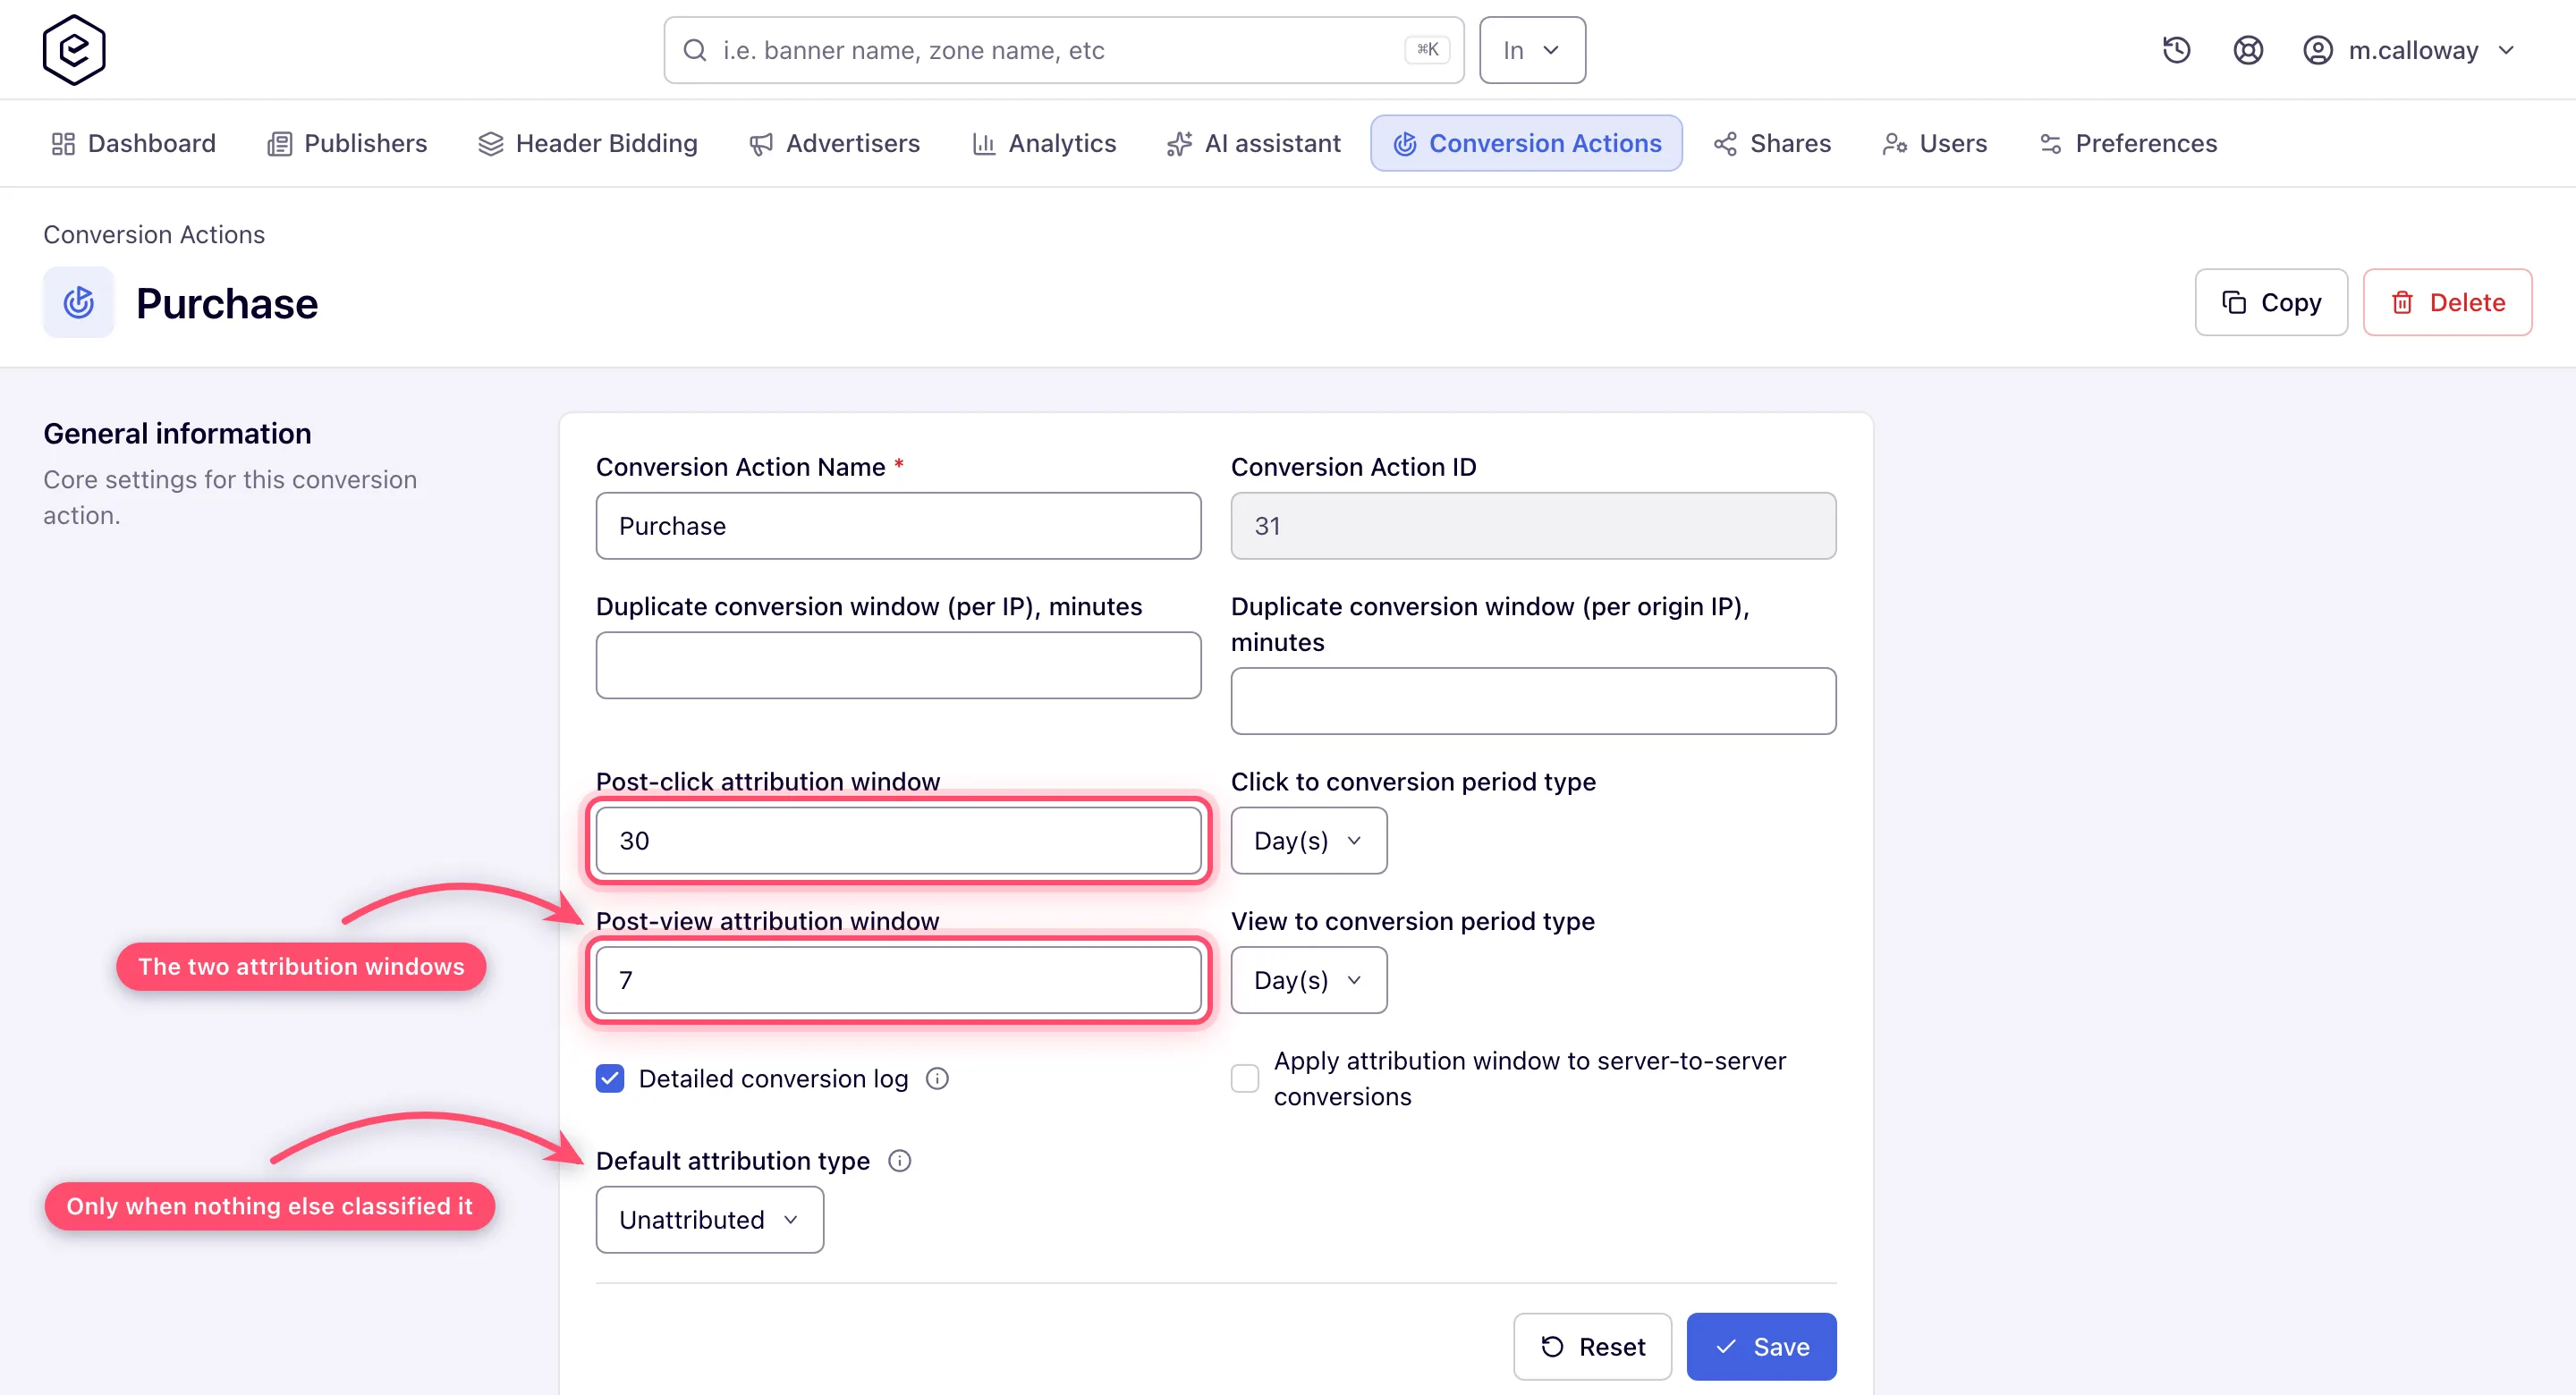Click the Conversion Action Name field
Image resolution: width=2576 pixels, height=1395 pixels.
pos(898,525)
